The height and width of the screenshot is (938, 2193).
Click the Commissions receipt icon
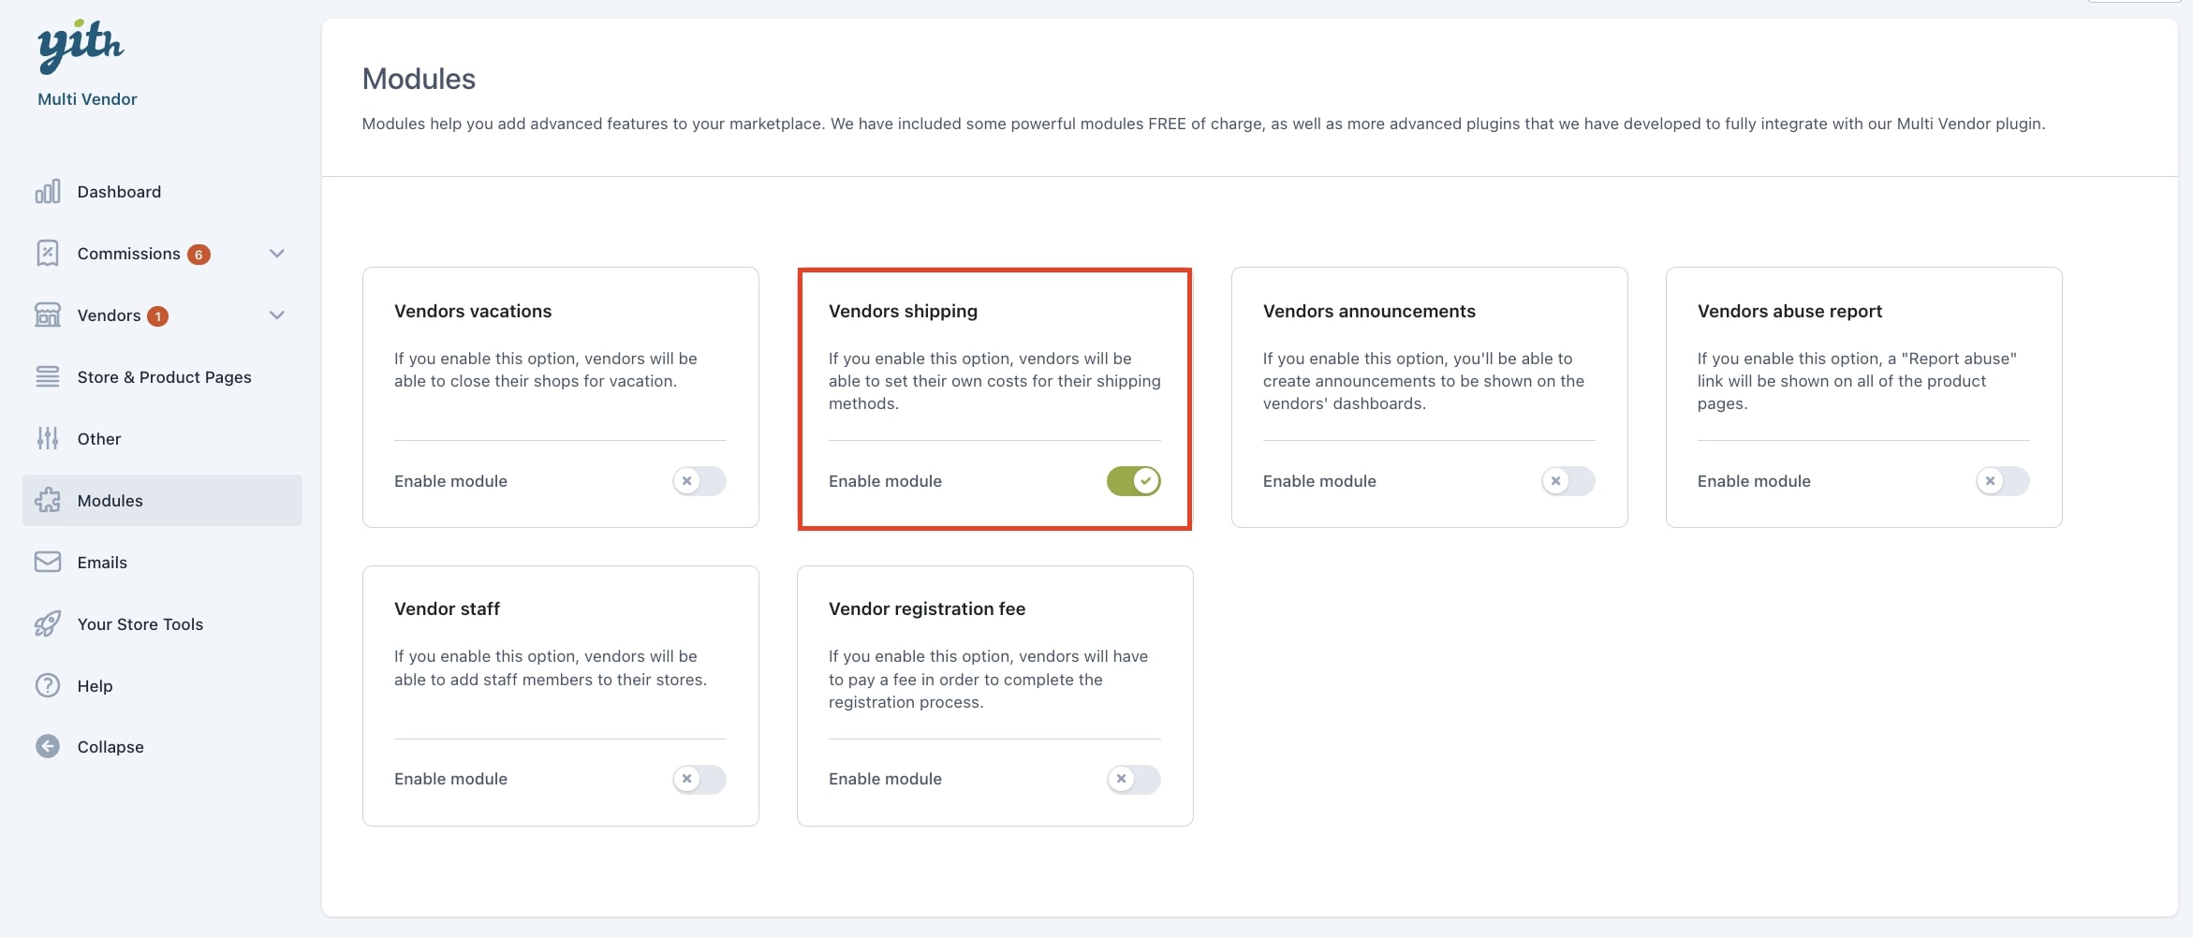[48, 254]
